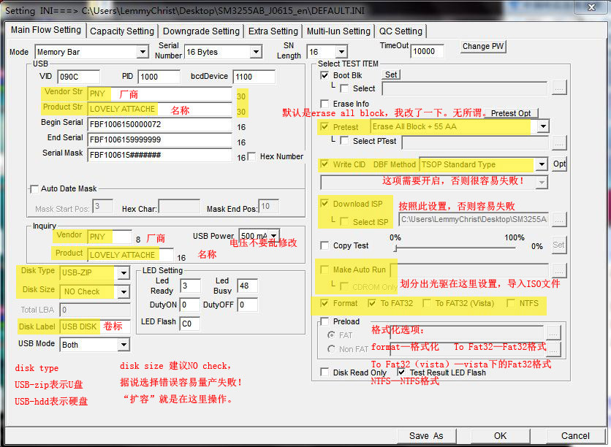Viewport: 611px width, 447px height.
Task: Open the Serial Number 16 Bytes dropdown
Action: coord(256,52)
